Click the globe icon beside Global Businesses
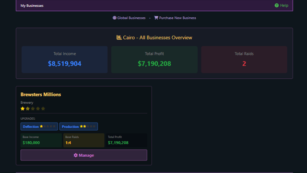 114,18
